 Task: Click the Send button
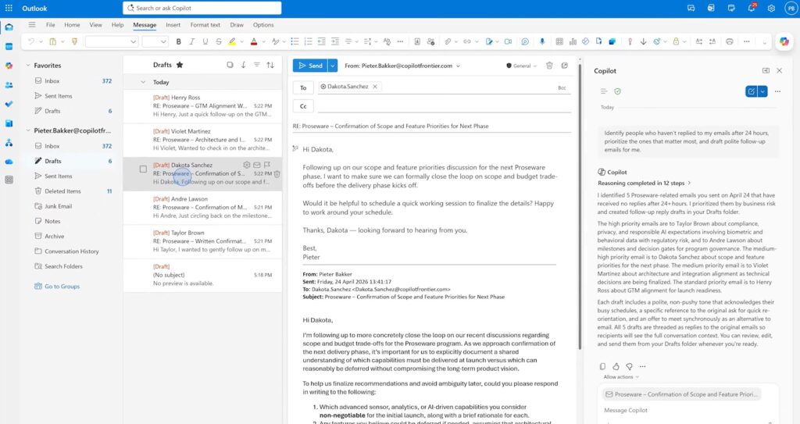tap(310, 66)
